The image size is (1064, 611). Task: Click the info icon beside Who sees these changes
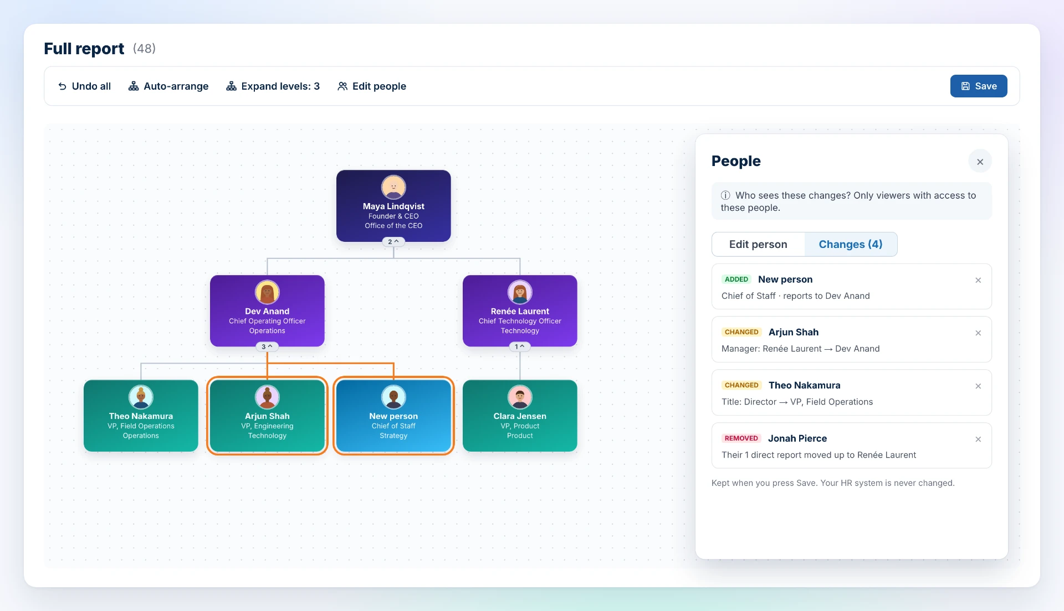725,195
